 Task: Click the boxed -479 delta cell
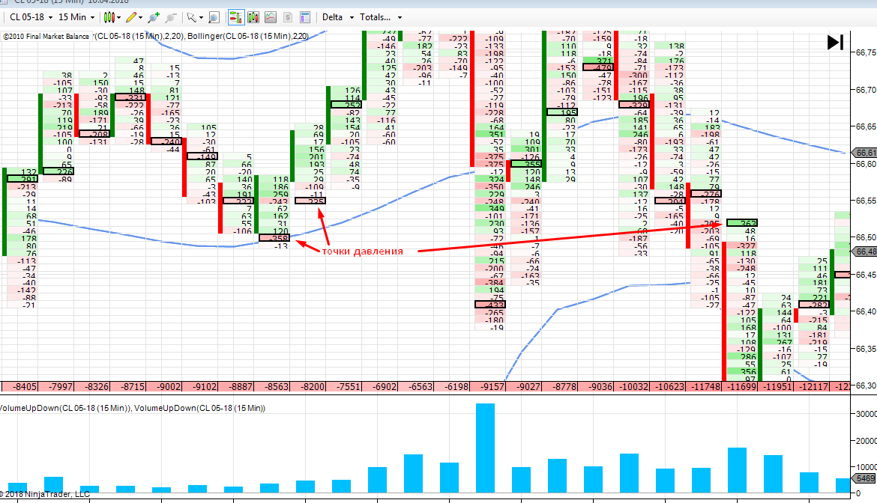[598, 67]
